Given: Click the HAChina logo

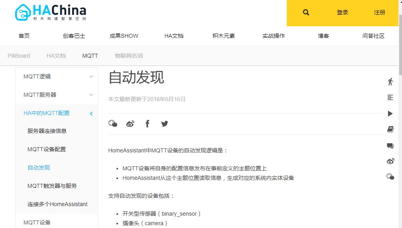Looking at the screenshot, I should tap(51, 12).
